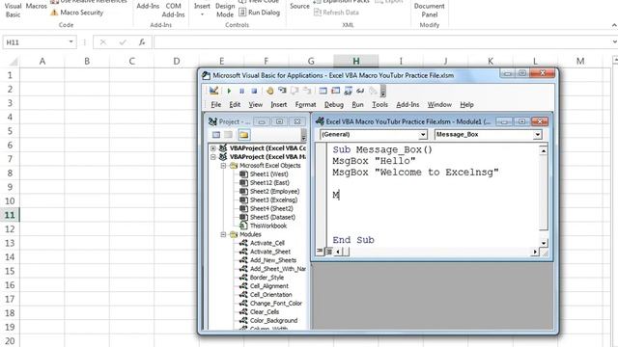The image size is (618, 347).
Task: Open the Message_Box procedure dropdown
Action: 537,135
